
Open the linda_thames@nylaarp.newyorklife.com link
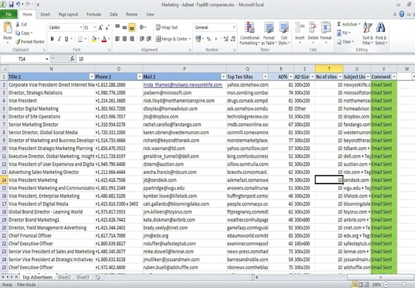[x=182, y=85]
